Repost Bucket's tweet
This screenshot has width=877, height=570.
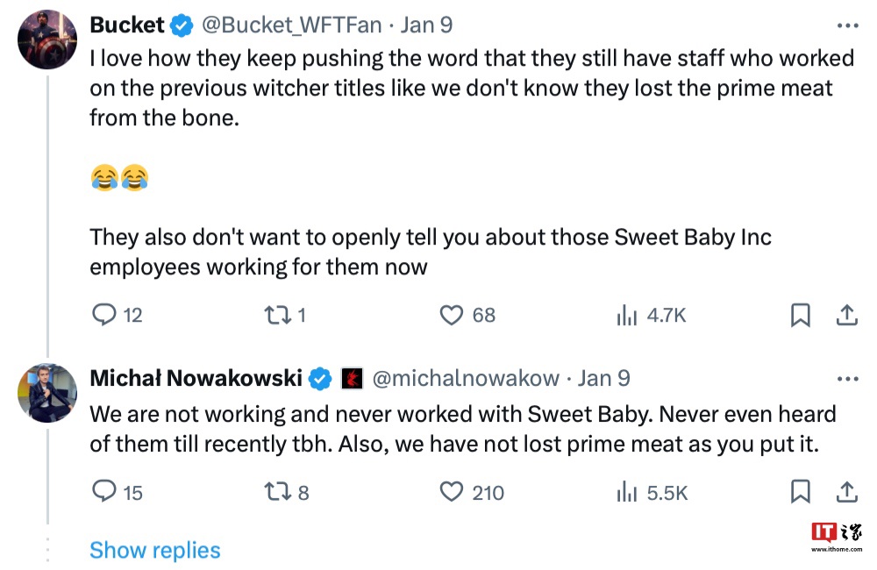277,315
